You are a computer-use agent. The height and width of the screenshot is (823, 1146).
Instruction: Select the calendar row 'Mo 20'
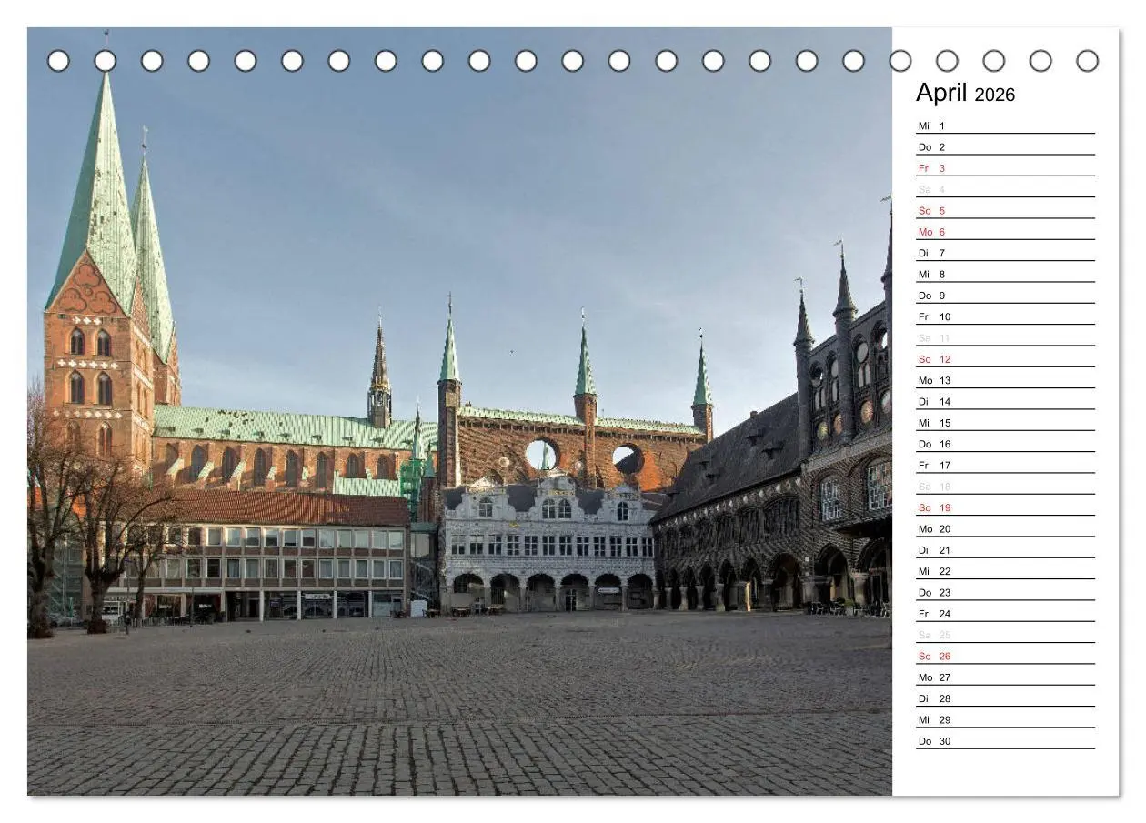[1005, 528]
